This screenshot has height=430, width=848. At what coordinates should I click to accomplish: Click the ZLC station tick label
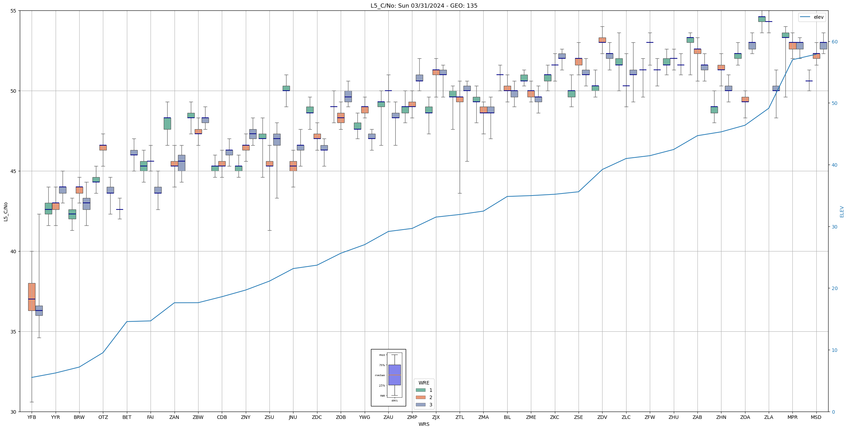pos(626,417)
